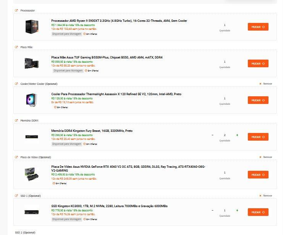Viewport: 283px width, 235px height.
Task: Change the Ryzen 9 5900XT processor with MUDAR
Action: coord(258,27)
